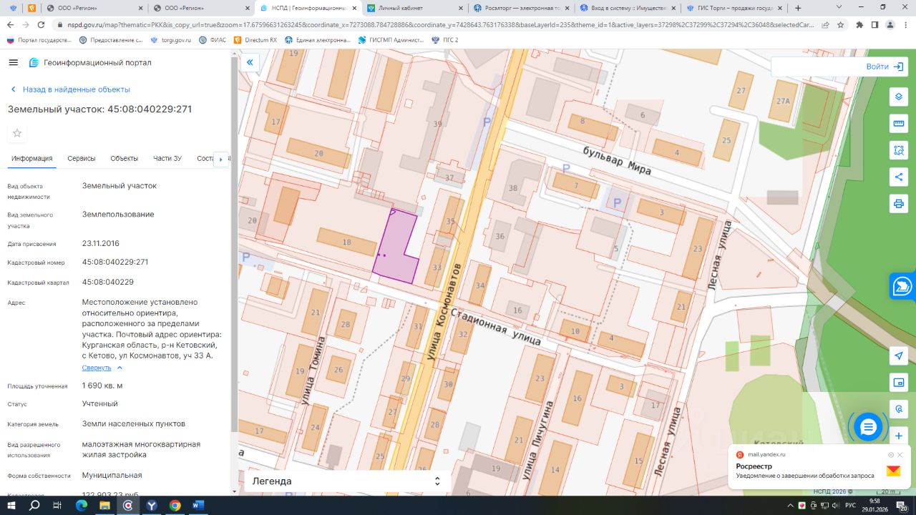916x515 pixels.
Task: Select the ruler measurement tool
Action: click(x=899, y=124)
